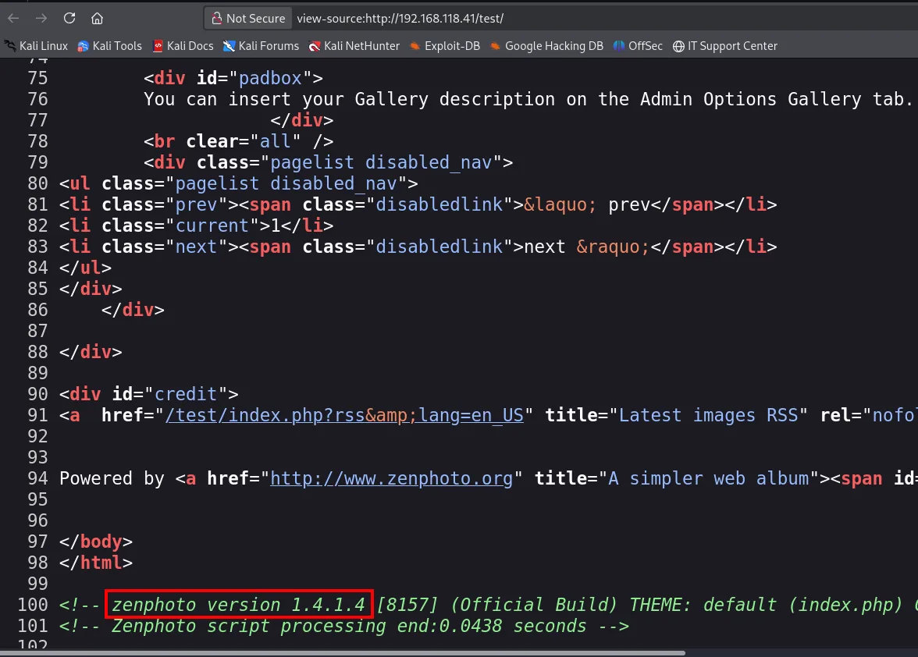918x657 pixels.
Task: Open the IT Support Center bookmark
Action: (724, 45)
